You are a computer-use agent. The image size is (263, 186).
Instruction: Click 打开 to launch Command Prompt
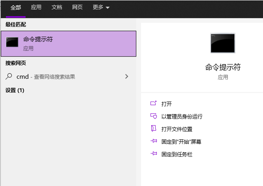166,104
